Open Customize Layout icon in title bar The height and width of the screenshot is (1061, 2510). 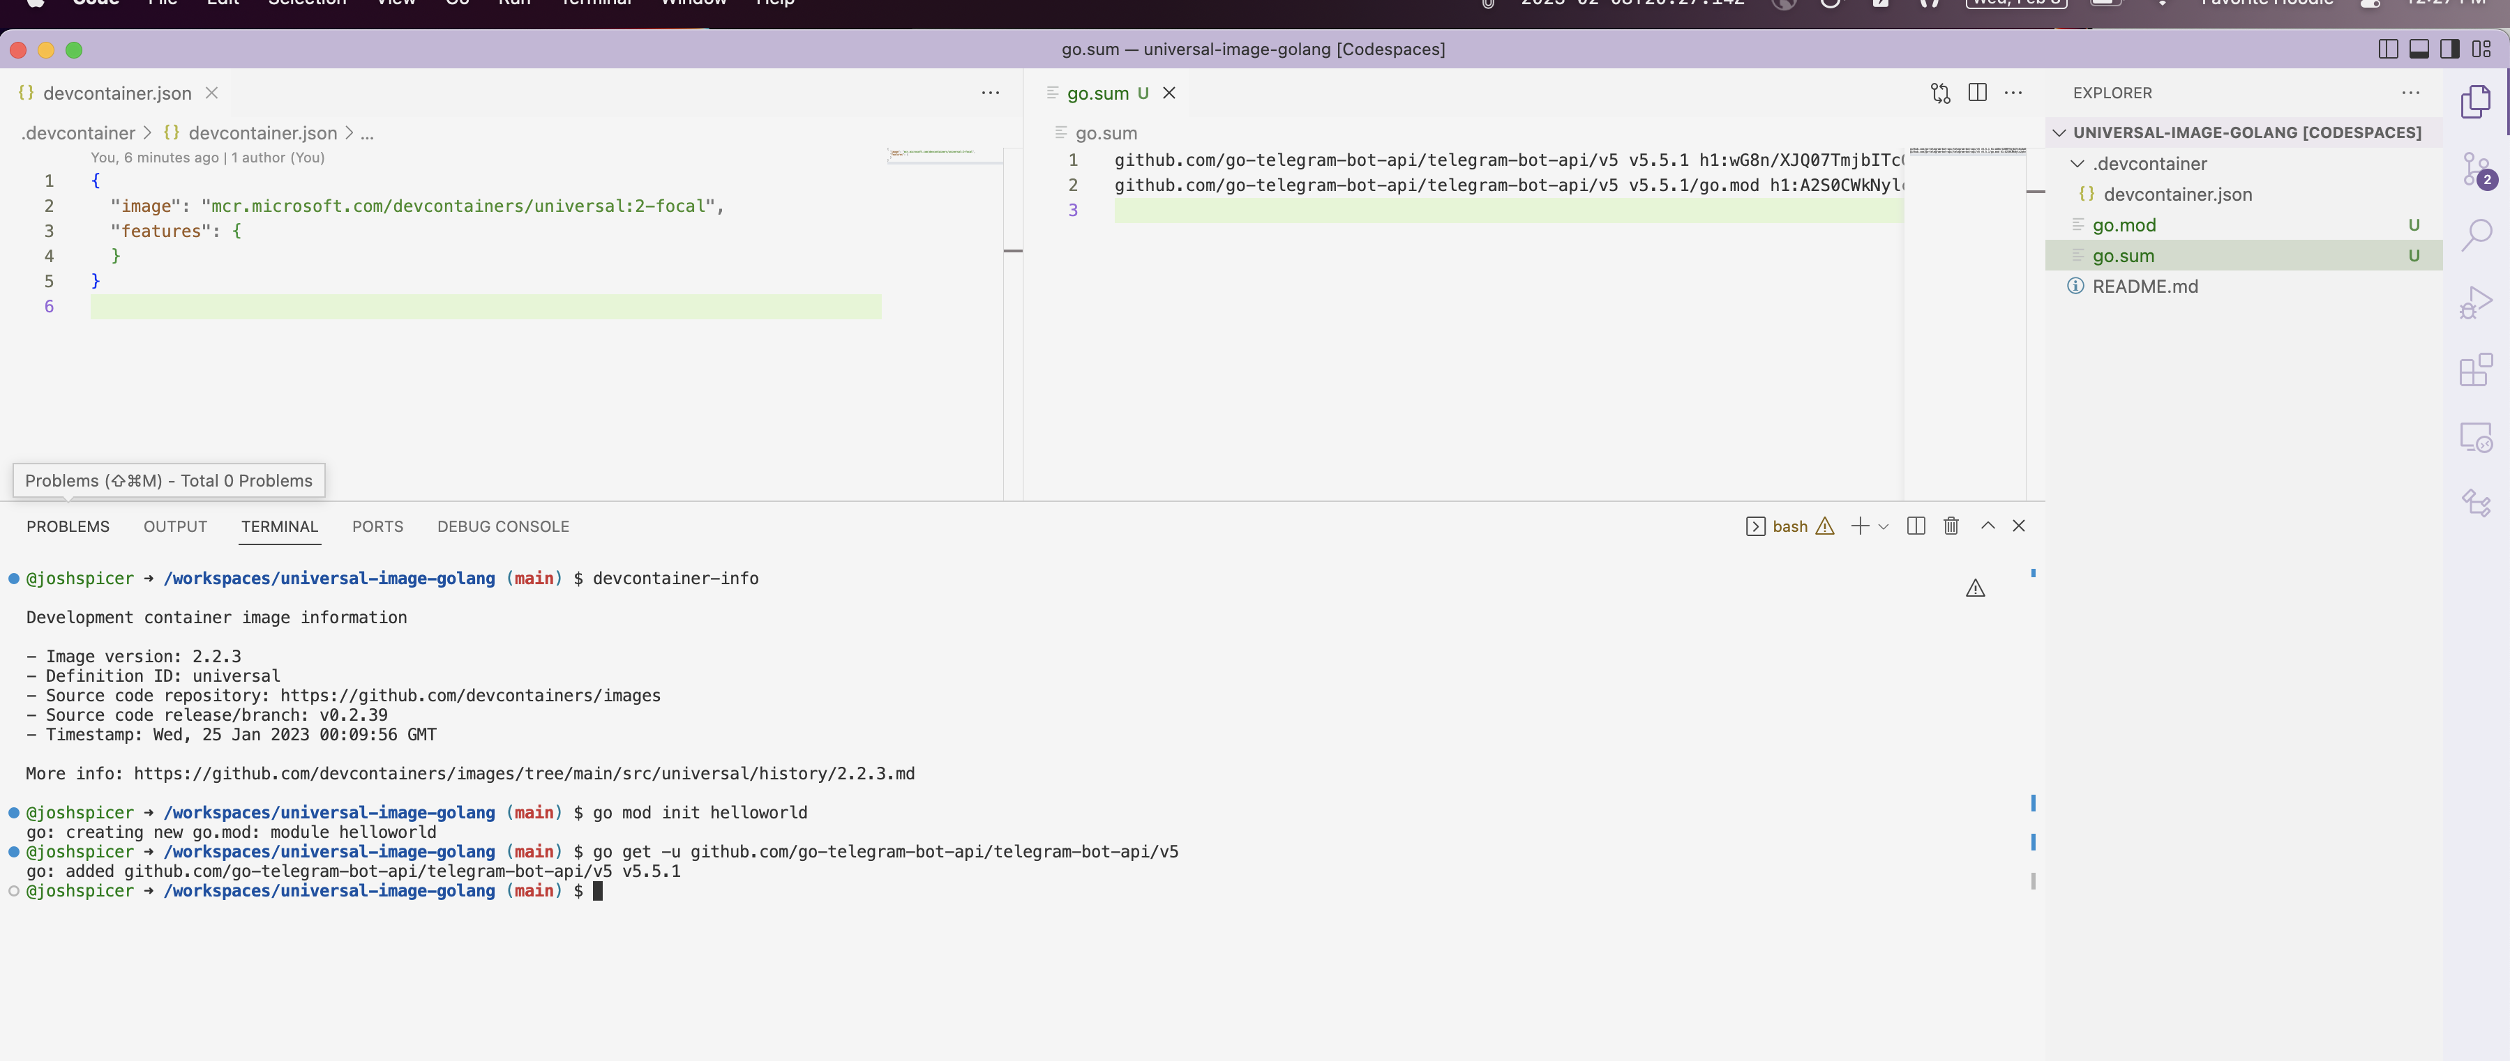[x=2481, y=49]
